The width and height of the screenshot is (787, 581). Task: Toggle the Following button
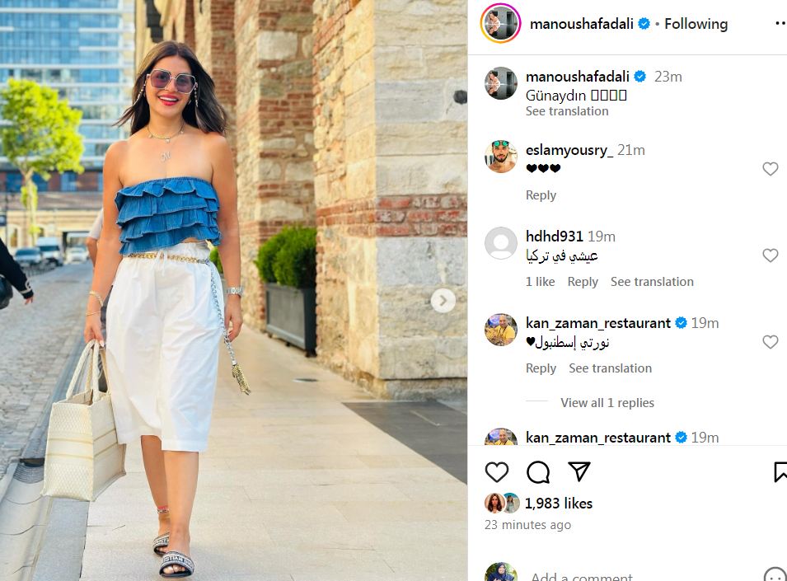(696, 24)
